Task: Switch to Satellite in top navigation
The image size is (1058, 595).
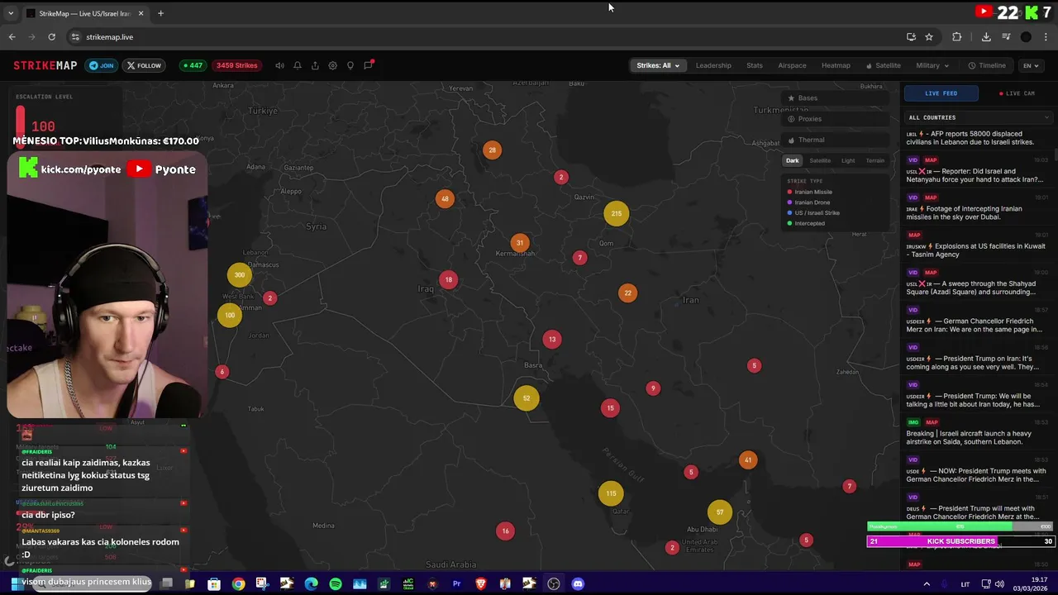Action: pos(884,65)
